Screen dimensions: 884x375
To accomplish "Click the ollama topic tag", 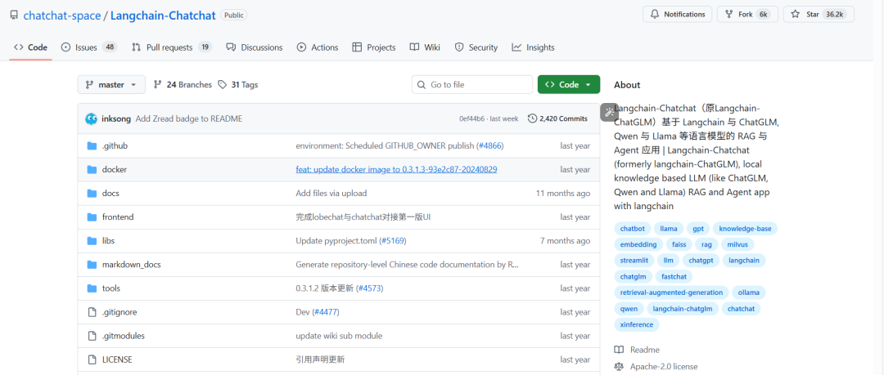I will point(749,292).
